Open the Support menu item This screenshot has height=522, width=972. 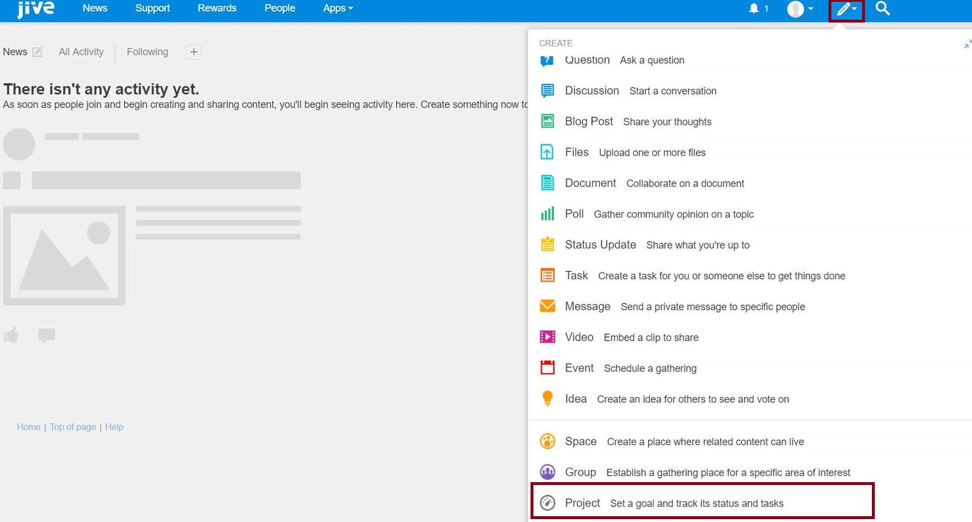pyautogui.click(x=152, y=9)
